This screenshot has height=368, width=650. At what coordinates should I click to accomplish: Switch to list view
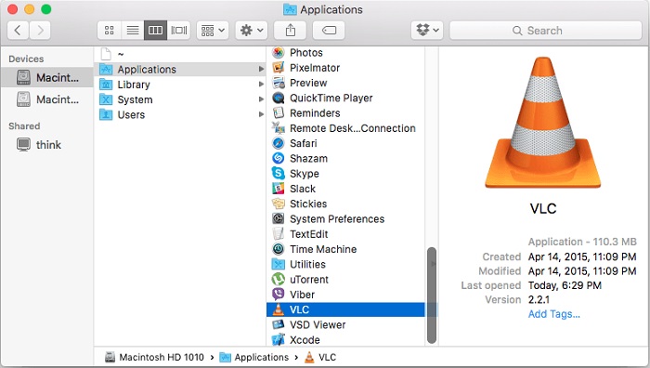tap(133, 31)
